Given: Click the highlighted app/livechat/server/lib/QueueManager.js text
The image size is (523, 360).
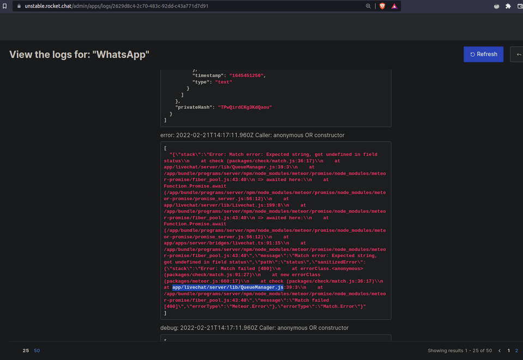Looking at the screenshot, I should click(x=228, y=287).
